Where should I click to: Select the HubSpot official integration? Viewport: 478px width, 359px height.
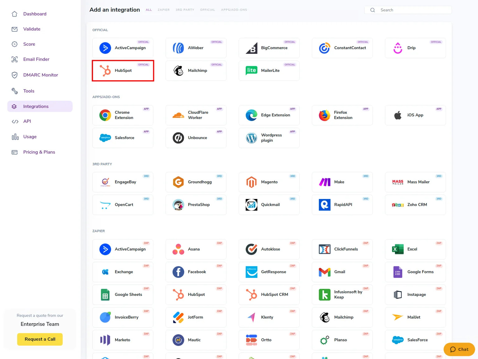123,71
